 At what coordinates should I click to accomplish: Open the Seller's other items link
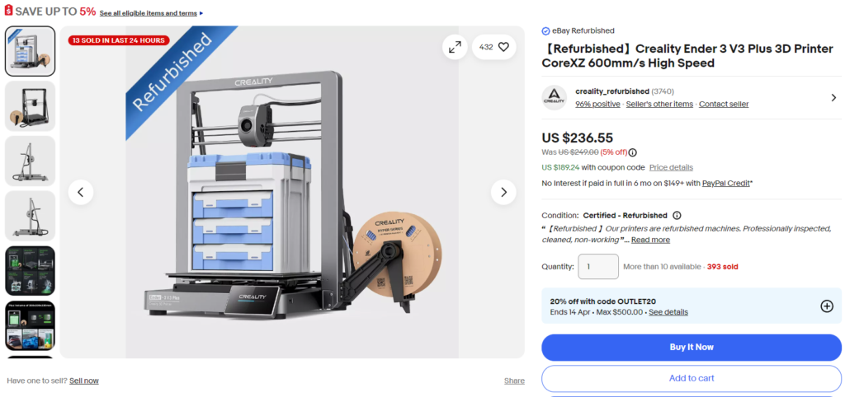point(659,105)
